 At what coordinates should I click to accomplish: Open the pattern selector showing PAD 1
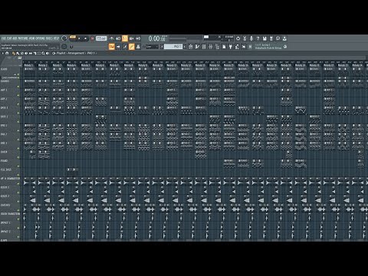[x=173, y=47]
